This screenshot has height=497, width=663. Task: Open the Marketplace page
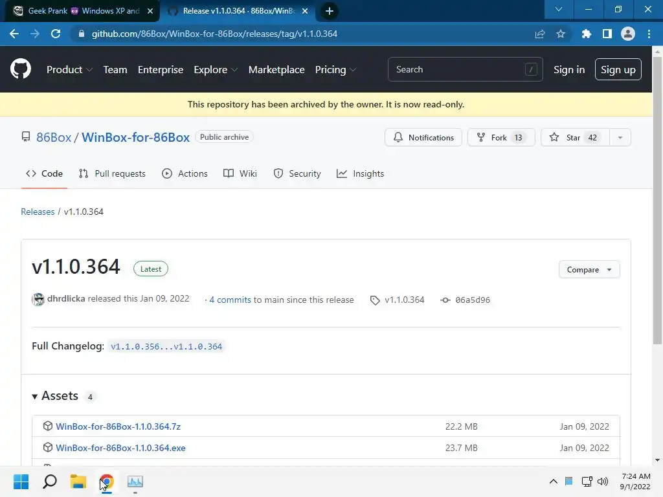(x=276, y=70)
